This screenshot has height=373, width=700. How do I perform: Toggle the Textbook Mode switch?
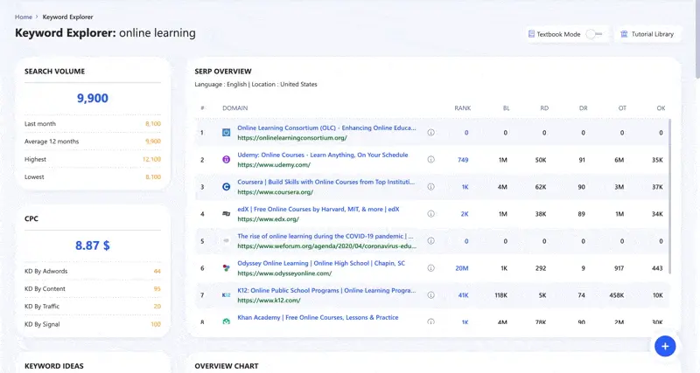(594, 34)
